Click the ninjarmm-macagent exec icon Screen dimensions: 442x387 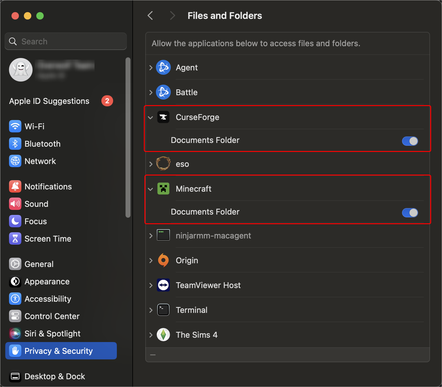click(x=163, y=235)
